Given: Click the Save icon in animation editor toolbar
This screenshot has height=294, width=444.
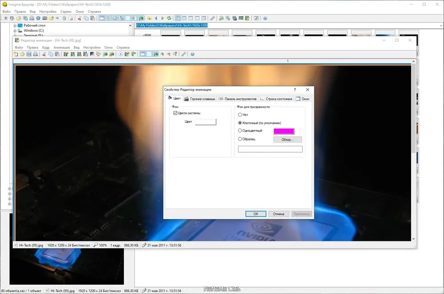Looking at the screenshot, I should pos(29,54).
